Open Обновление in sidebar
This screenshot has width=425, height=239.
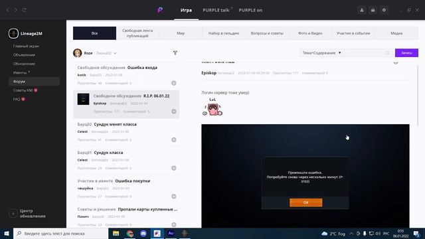pos(24,64)
